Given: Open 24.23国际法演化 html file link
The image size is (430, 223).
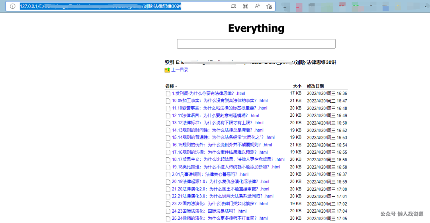Looking at the screenshot, I should [209, 211].
